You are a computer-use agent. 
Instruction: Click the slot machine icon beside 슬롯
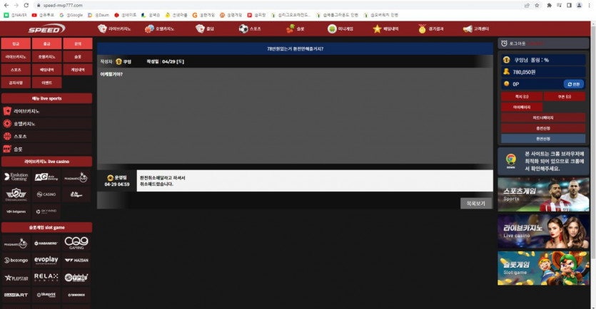pyautogui.click(x=7, y=149)
